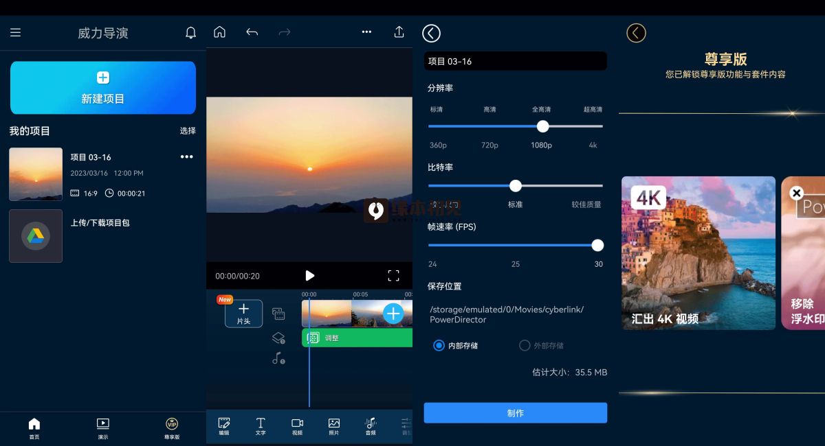The height and width of the screenshot is (446, 825).
Task: Select 内部存储 radio button
Action: click(x=439, y=345)
